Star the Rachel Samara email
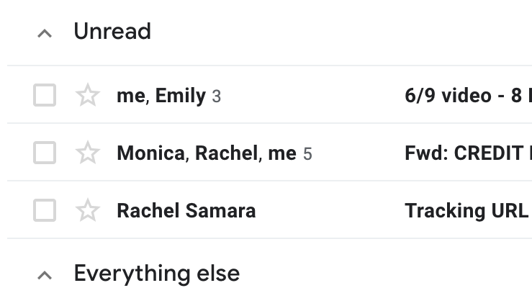The height and width of the screenshot is (306, 532). click(88, 210)
